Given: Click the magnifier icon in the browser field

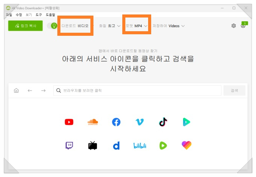Looking at the screenshot, I should [58, 91].
